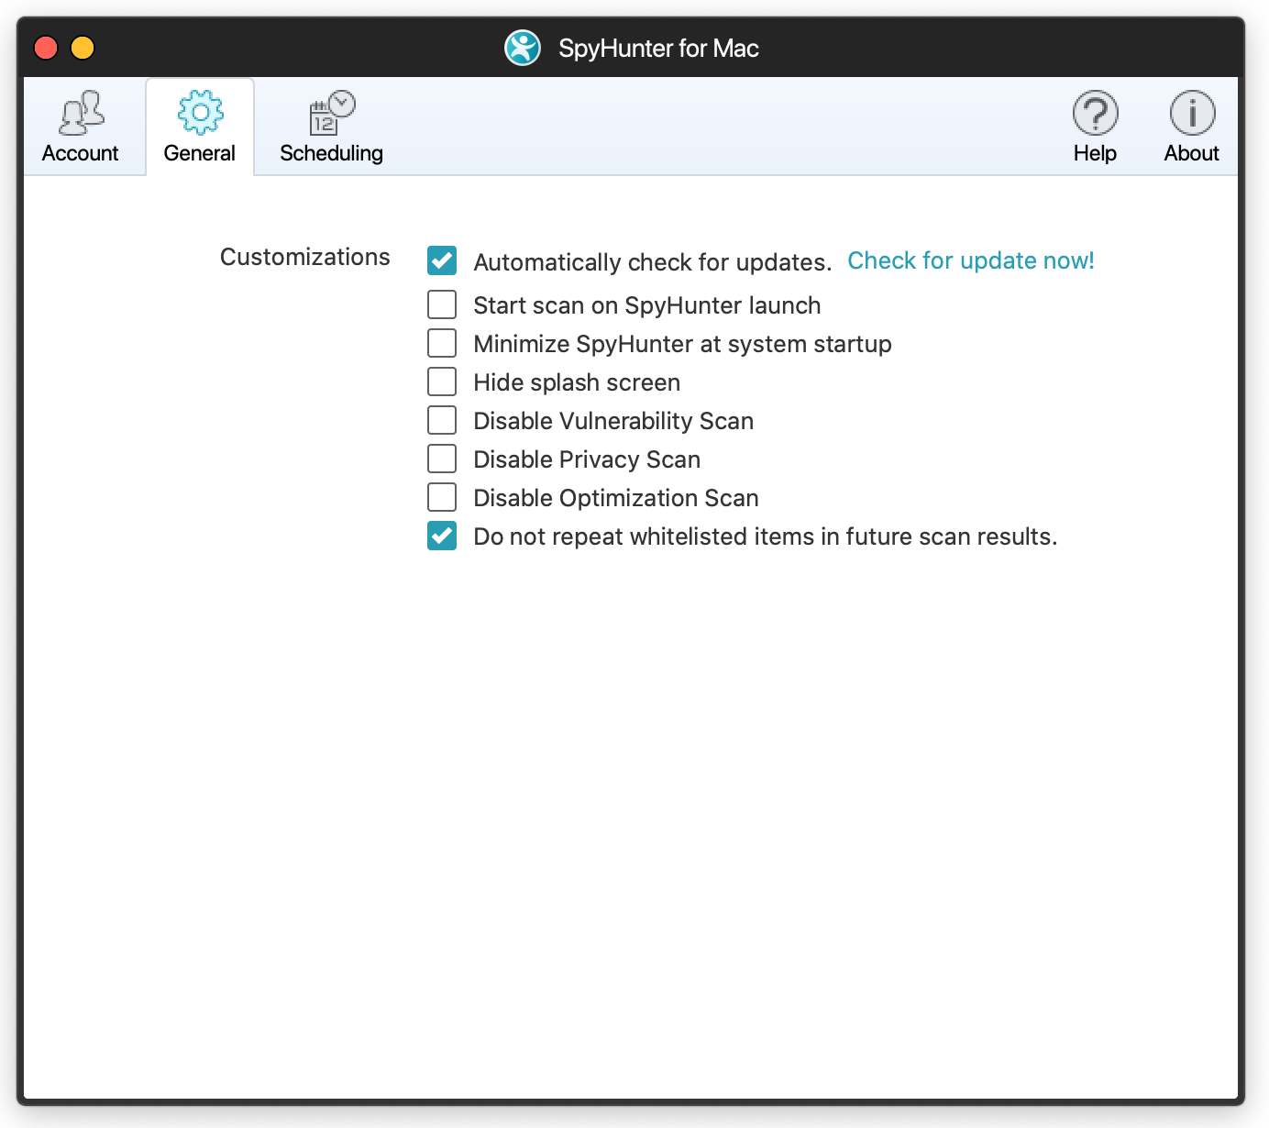Screen dimensions: 1269x1128
Task: Enable Start scan on SpyHunter launch
Action: point(442,304)
